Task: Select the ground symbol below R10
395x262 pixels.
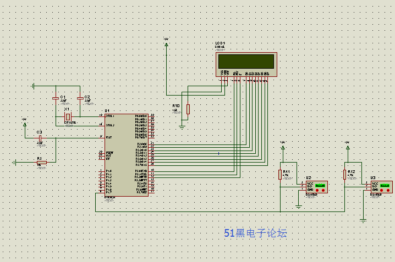Action: (x=182, y=126)
